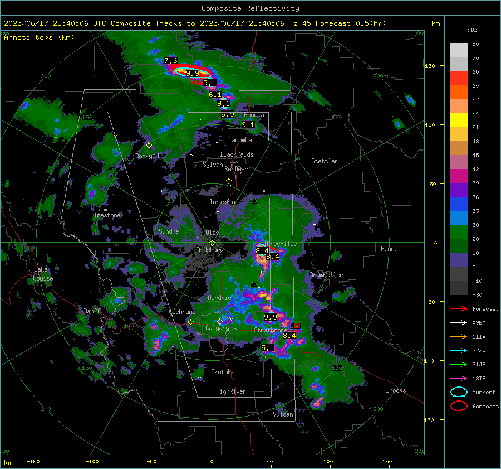Click the Ponoka city label

[254, 115]
